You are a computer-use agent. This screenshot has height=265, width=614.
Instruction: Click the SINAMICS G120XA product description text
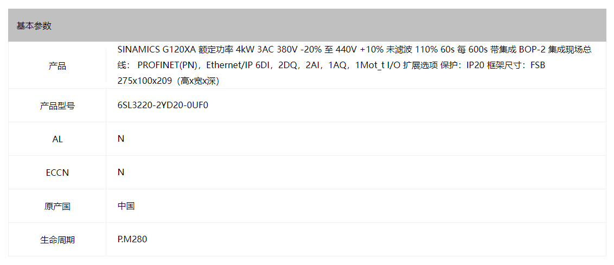coord(354,65)
